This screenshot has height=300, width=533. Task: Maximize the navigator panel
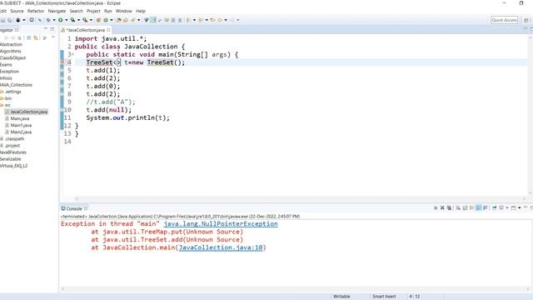(52, 29)
